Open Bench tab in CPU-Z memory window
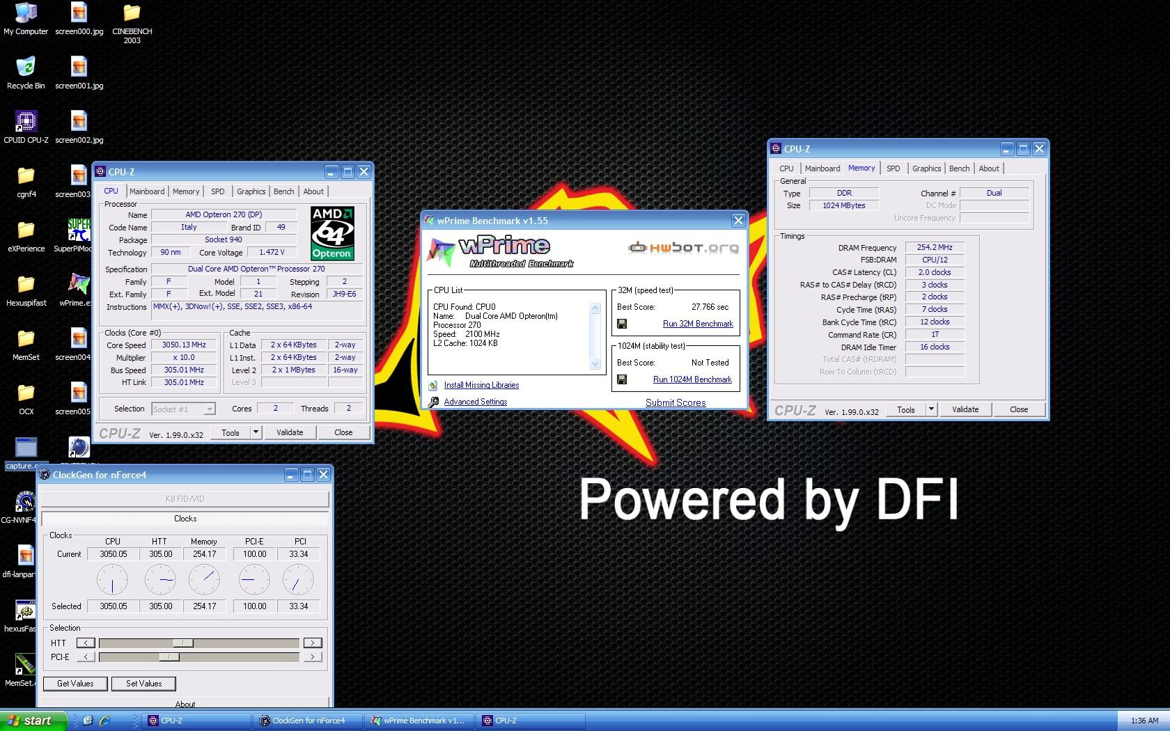1170x731 pixels. pyautogui.click(x=959, y=168)
